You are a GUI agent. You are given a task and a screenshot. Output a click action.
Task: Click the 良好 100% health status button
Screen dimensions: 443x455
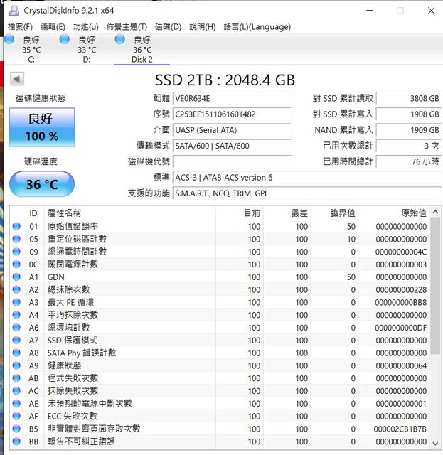[41, 127]
